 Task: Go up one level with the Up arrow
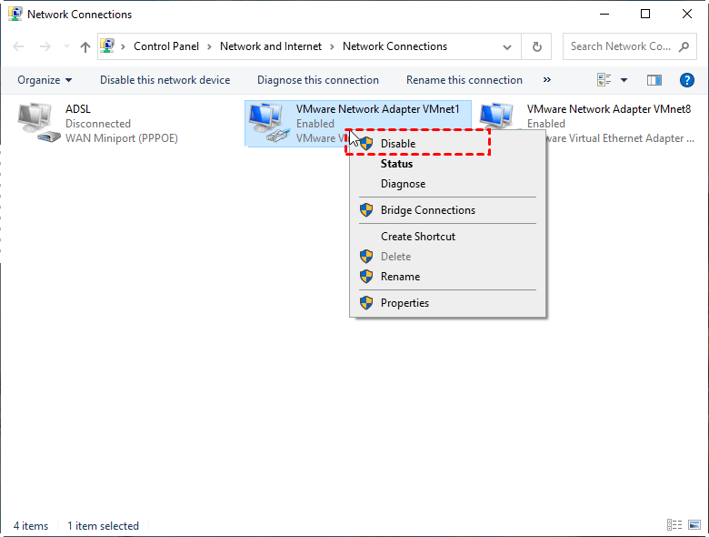85,46
